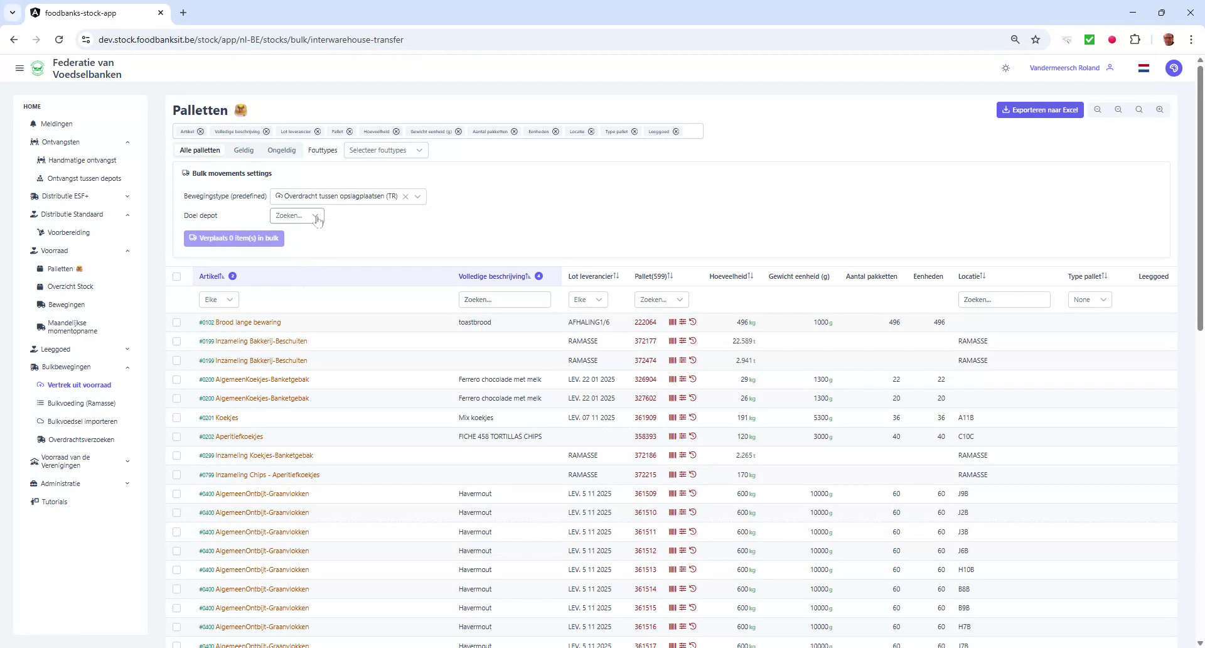Image resolution: width=1205 pixels, height=648 pixels.
Task: Click Verplaats 0 item(s) in bulk button
Action: point(233,238)
